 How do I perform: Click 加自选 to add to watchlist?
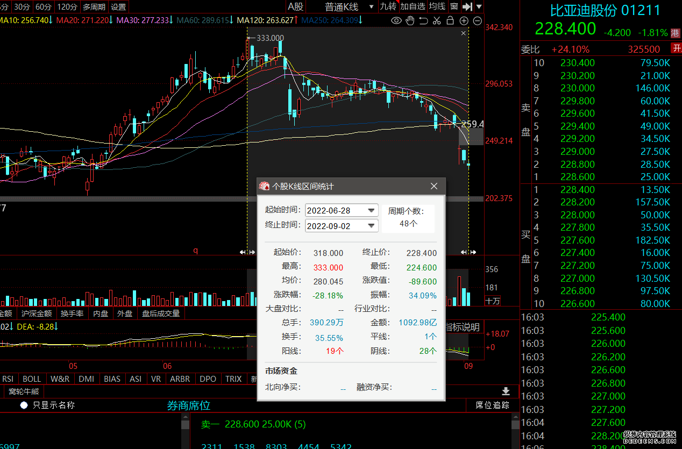coord(413,6)
